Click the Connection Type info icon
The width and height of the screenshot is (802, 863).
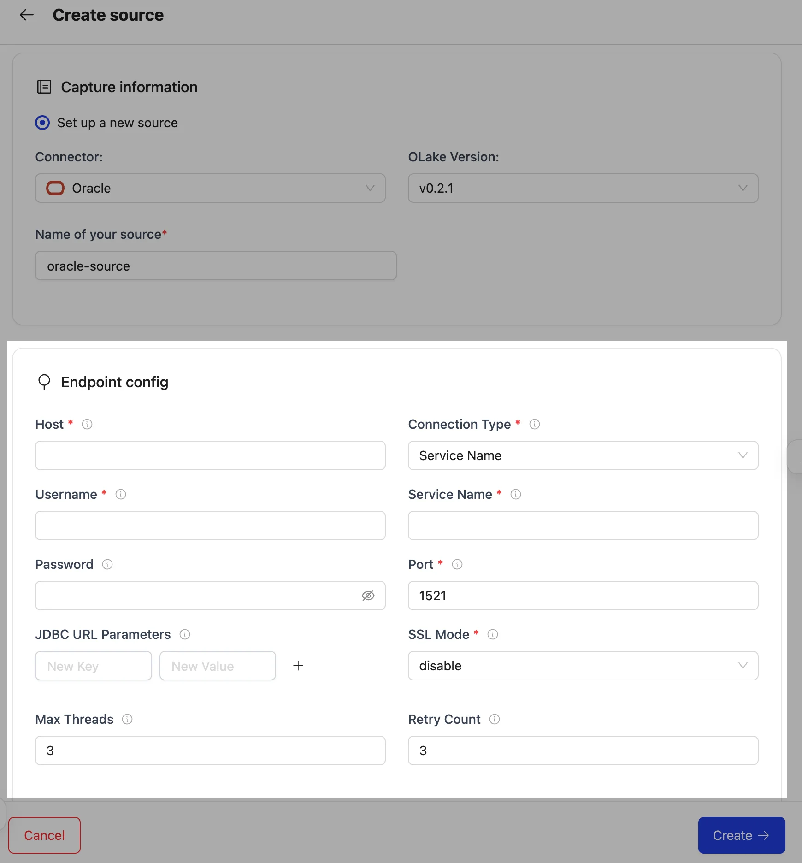[x=535, y=424]
